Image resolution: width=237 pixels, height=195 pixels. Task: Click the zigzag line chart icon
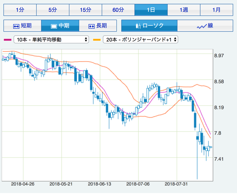[x=202, y=27]
